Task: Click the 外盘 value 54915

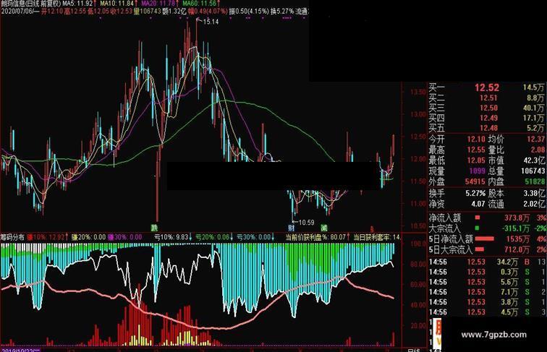Action: point(475,181)
